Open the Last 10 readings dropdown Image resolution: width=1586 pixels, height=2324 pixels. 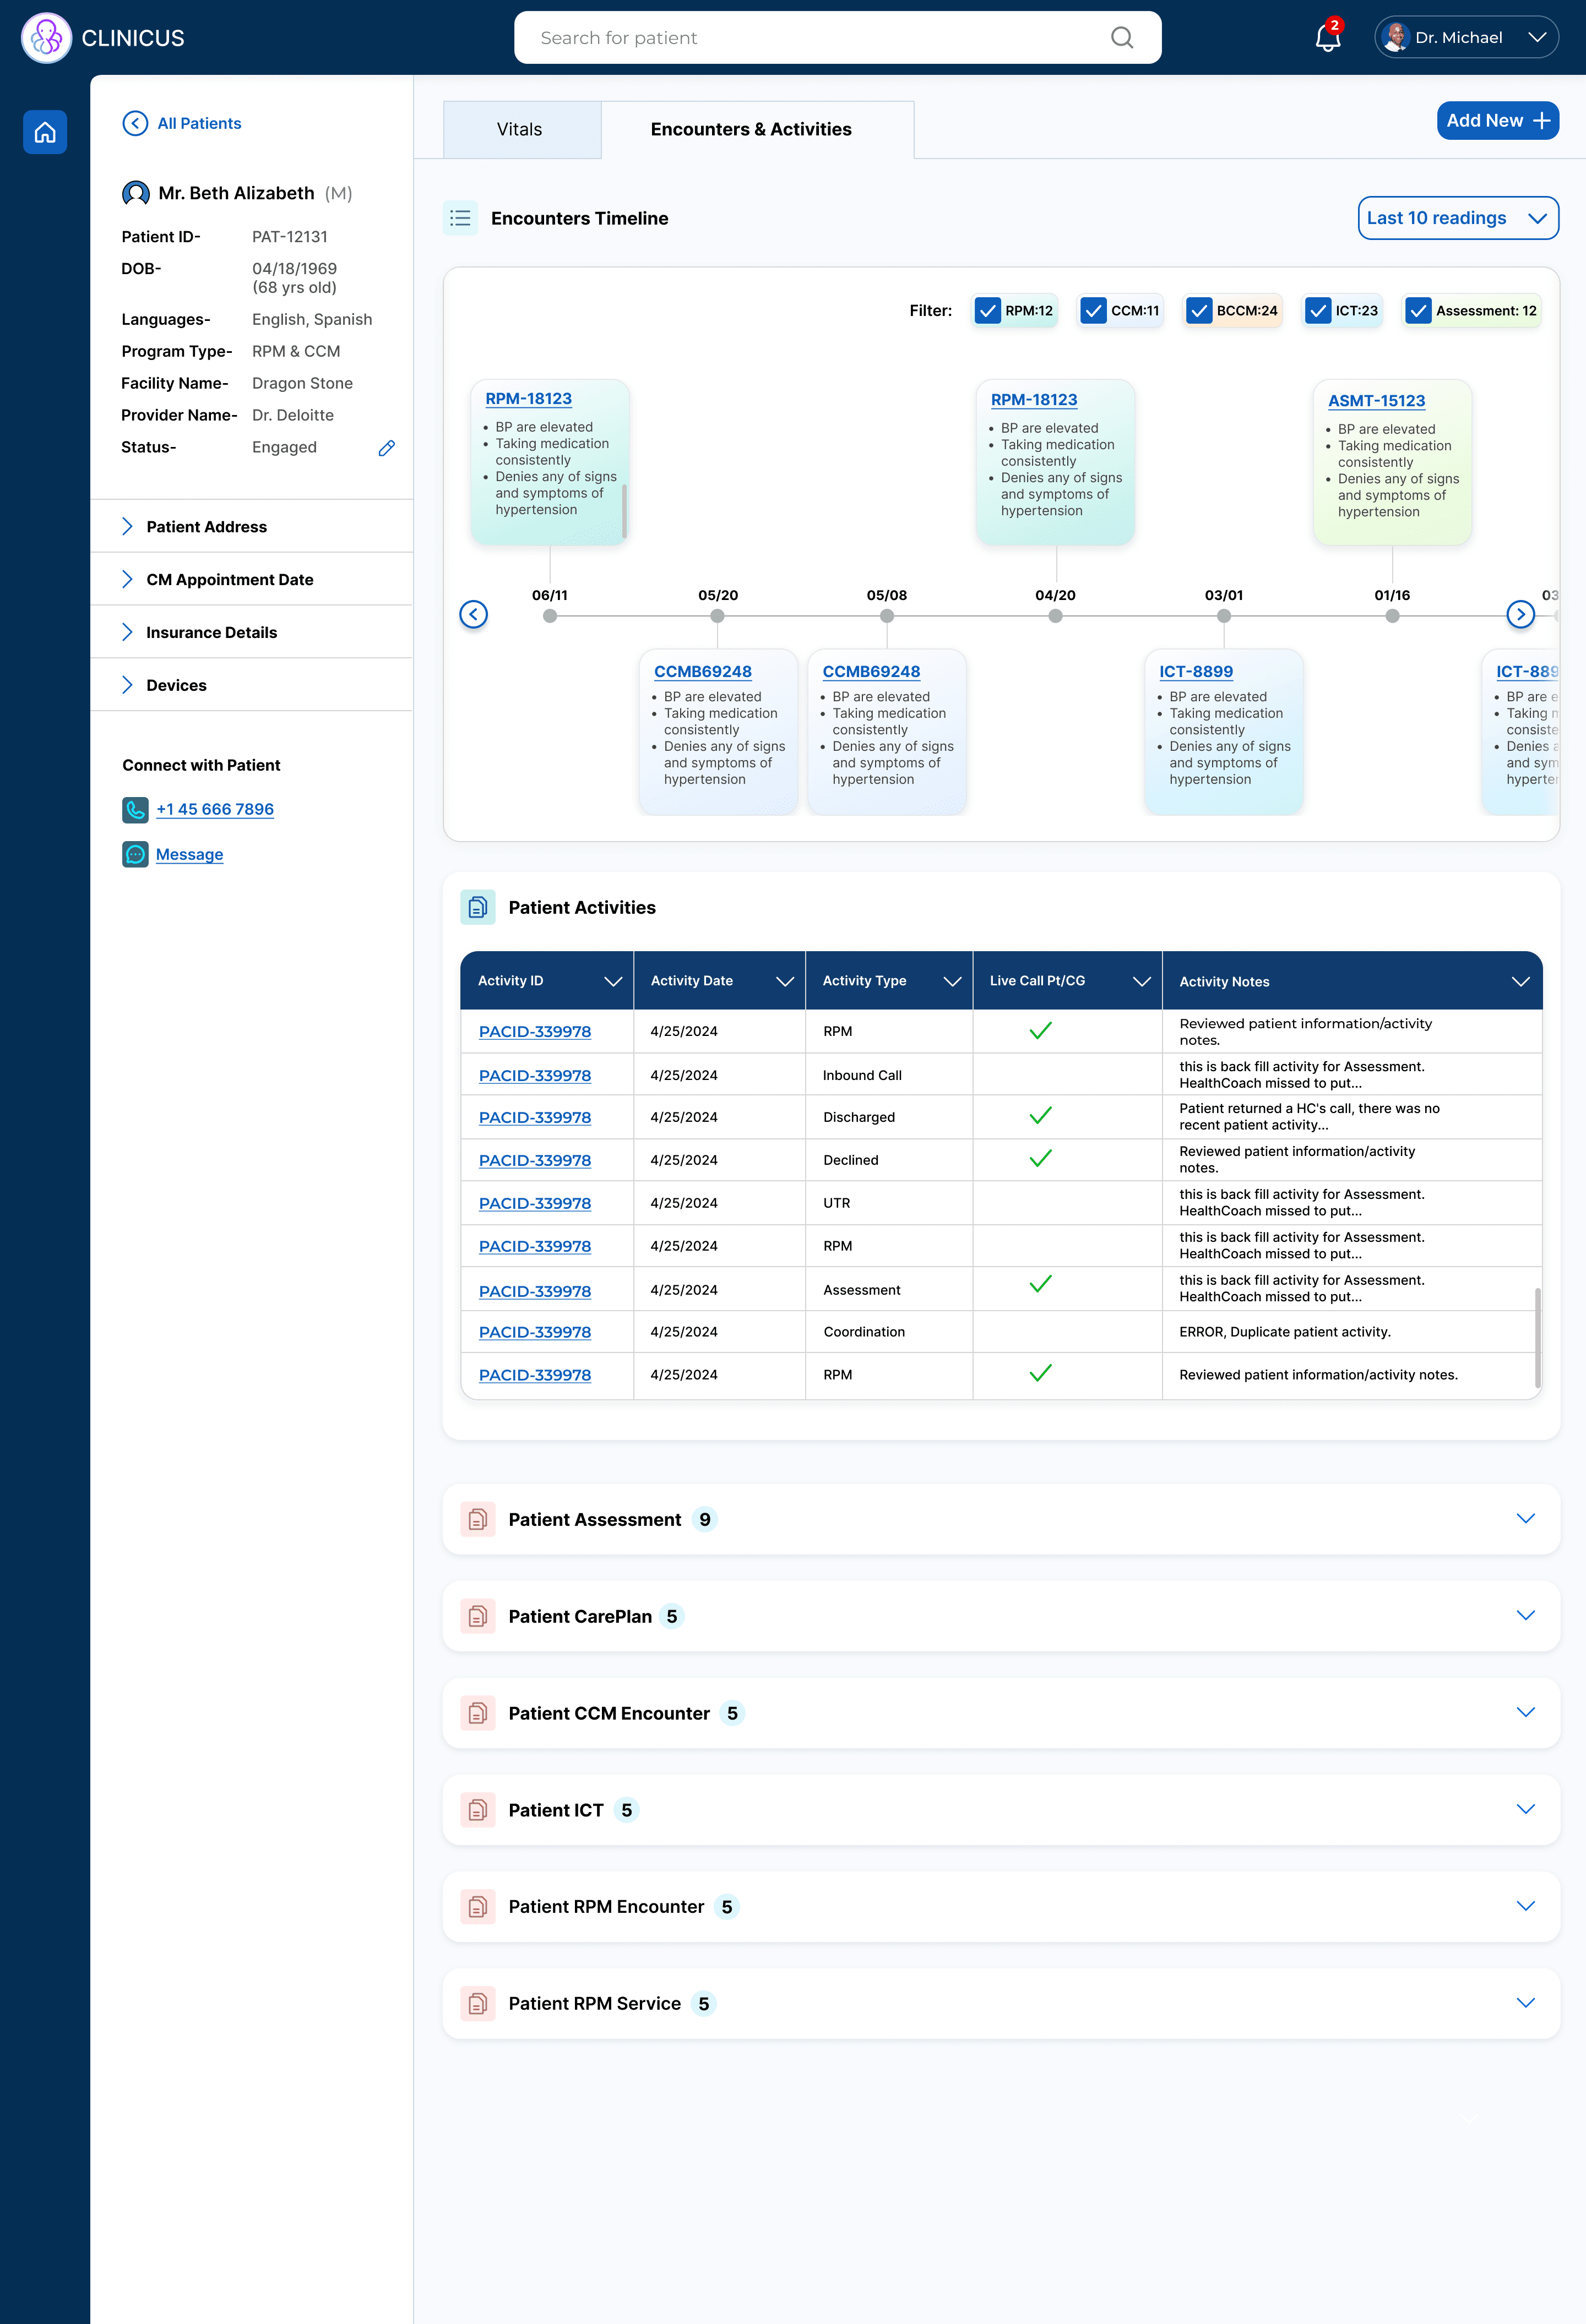pyautogui.click(x=1457, y=218)
